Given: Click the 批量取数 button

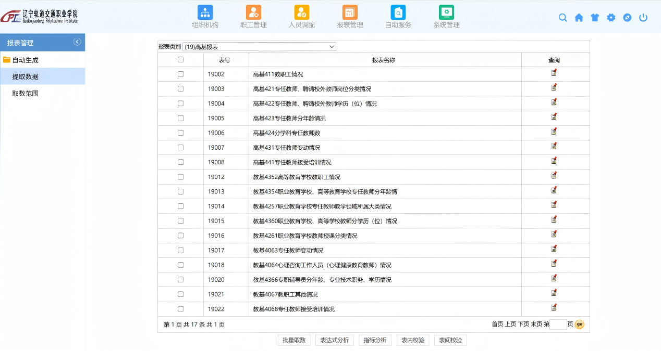Looking at the screenshot, I should (294, 340).
